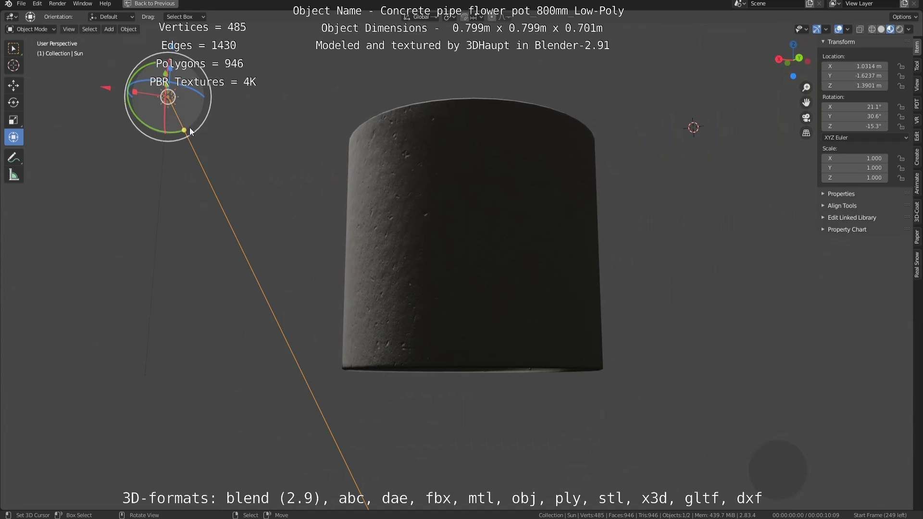
Task: Open the shading options dropdown arrow
Action: [x=909, y=29]
